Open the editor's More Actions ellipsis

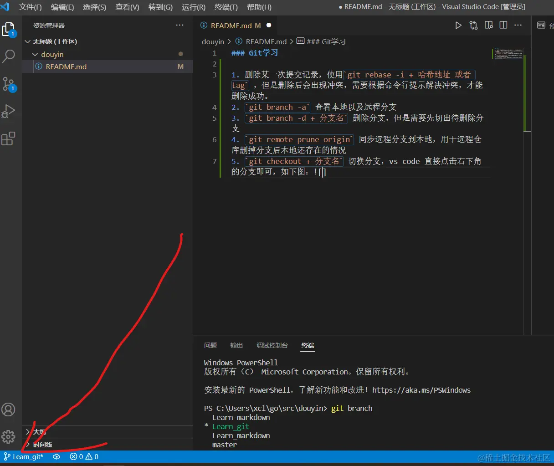518,25
